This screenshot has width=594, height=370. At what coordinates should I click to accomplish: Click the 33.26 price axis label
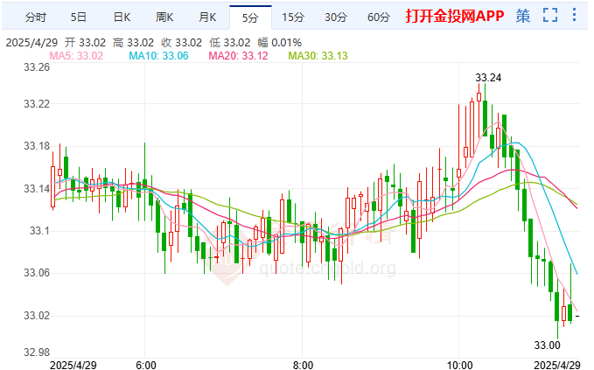37,67
